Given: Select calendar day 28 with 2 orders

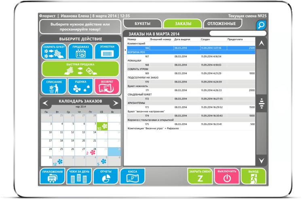Looking at the screenshot, I should [x=91, y=152].
